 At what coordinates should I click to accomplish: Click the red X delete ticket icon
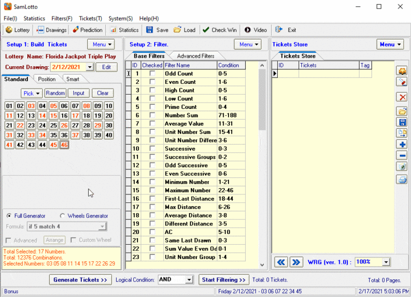click(402, 97)
